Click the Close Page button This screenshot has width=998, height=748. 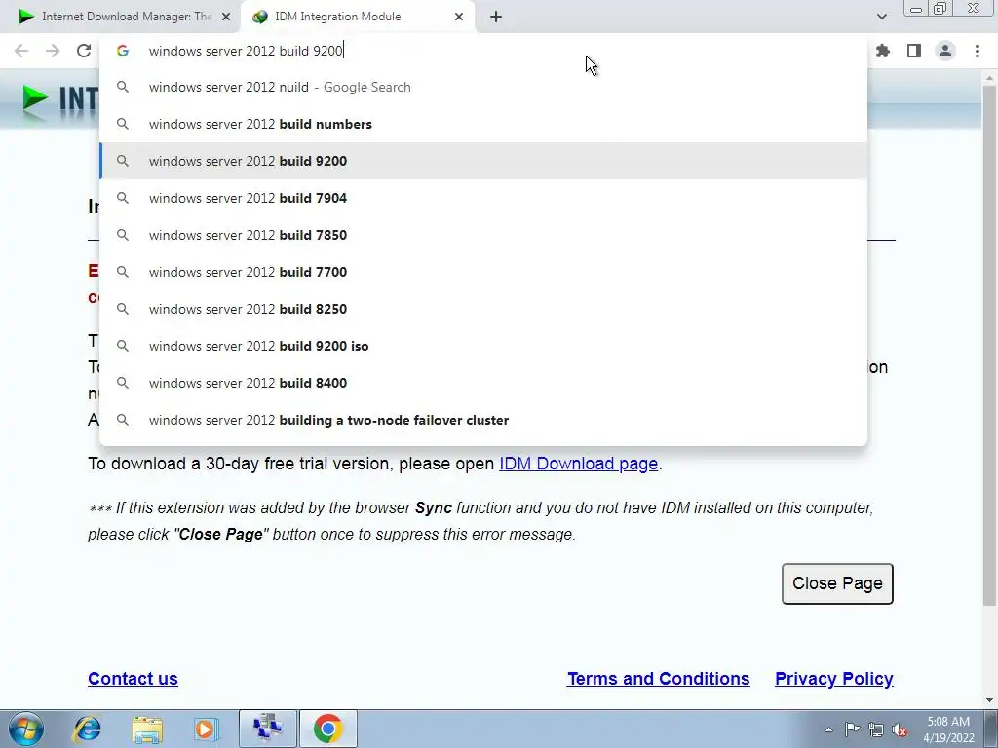pos(837,583)
